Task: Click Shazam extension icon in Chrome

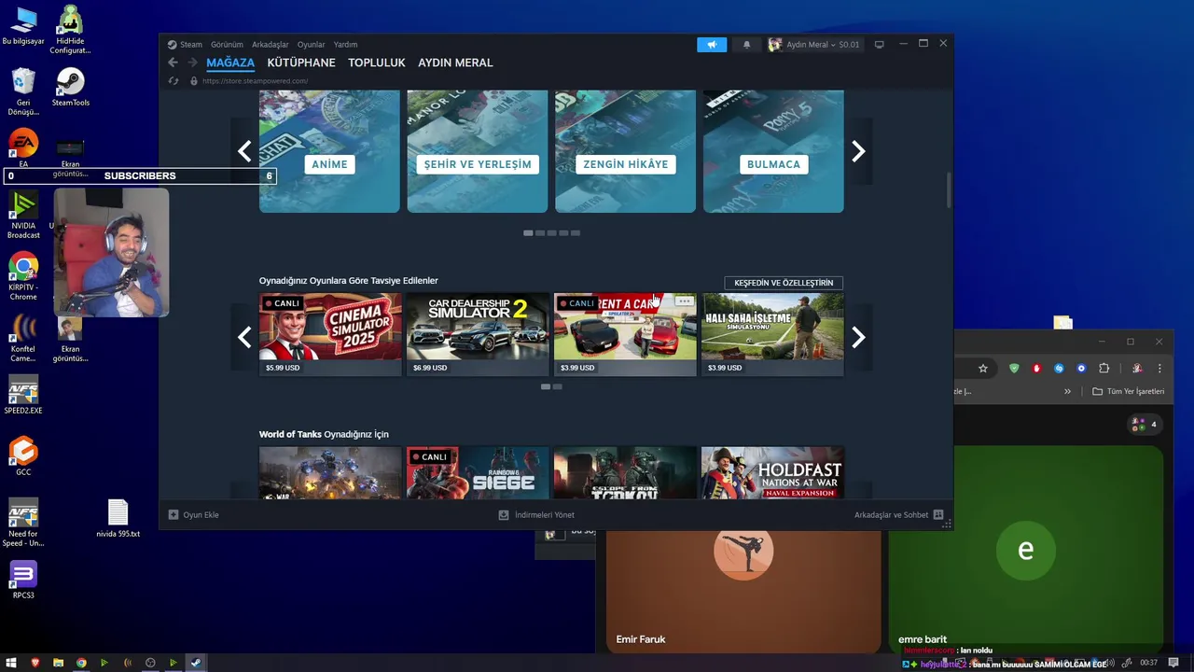Action: 1059,368
